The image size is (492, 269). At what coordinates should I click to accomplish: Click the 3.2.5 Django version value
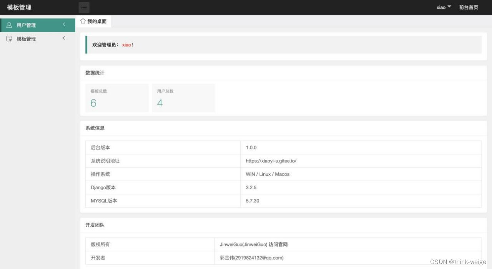pyautogui.click(x=251, y=188)
